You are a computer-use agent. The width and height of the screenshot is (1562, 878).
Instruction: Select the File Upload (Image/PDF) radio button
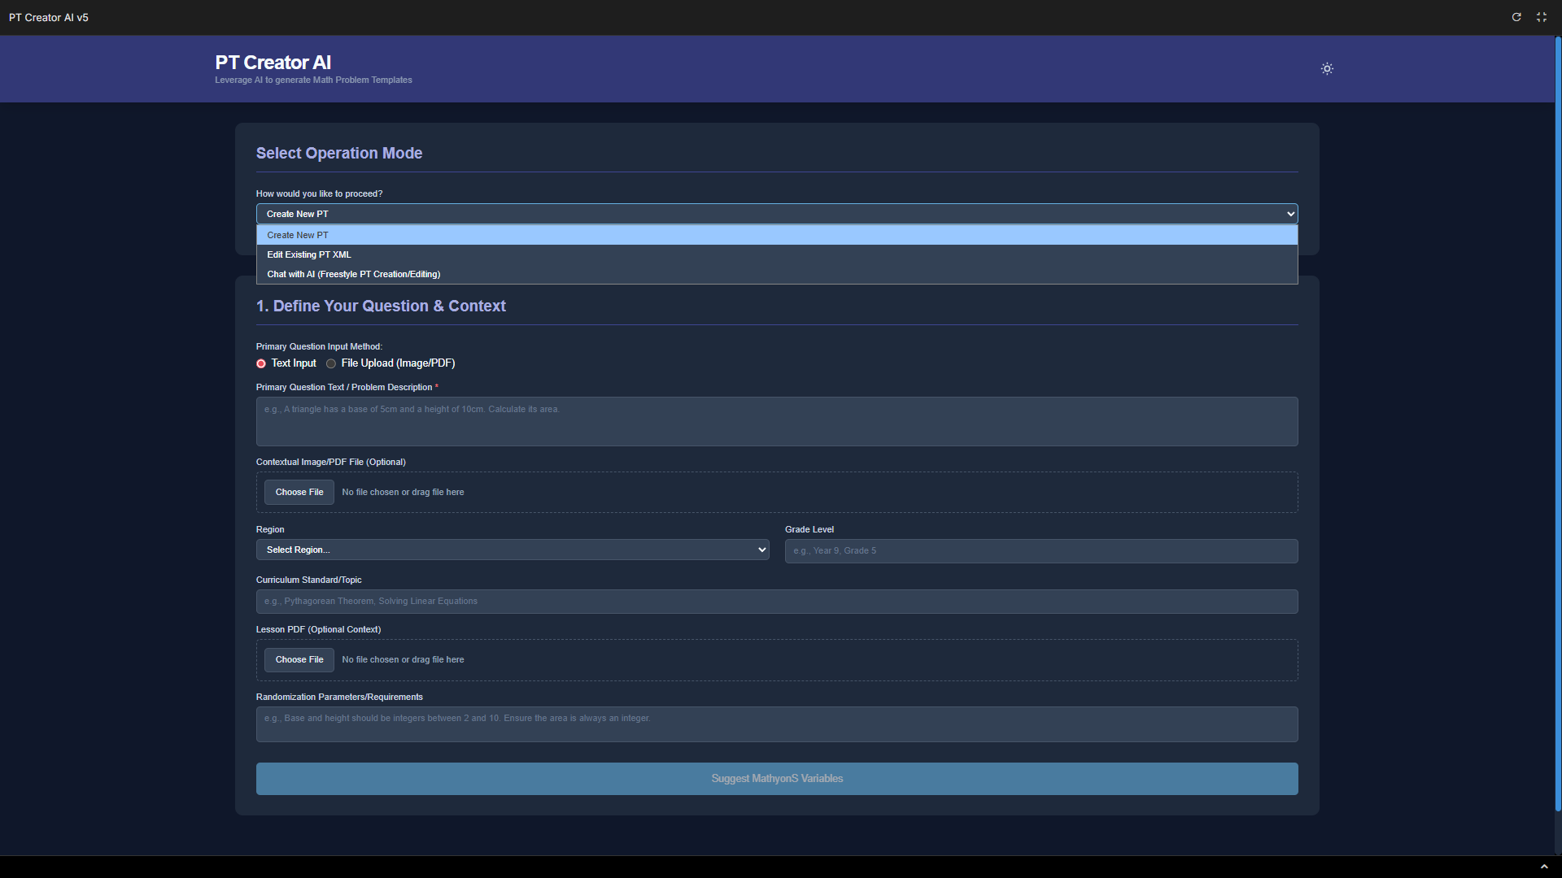[x=331, y=363]
